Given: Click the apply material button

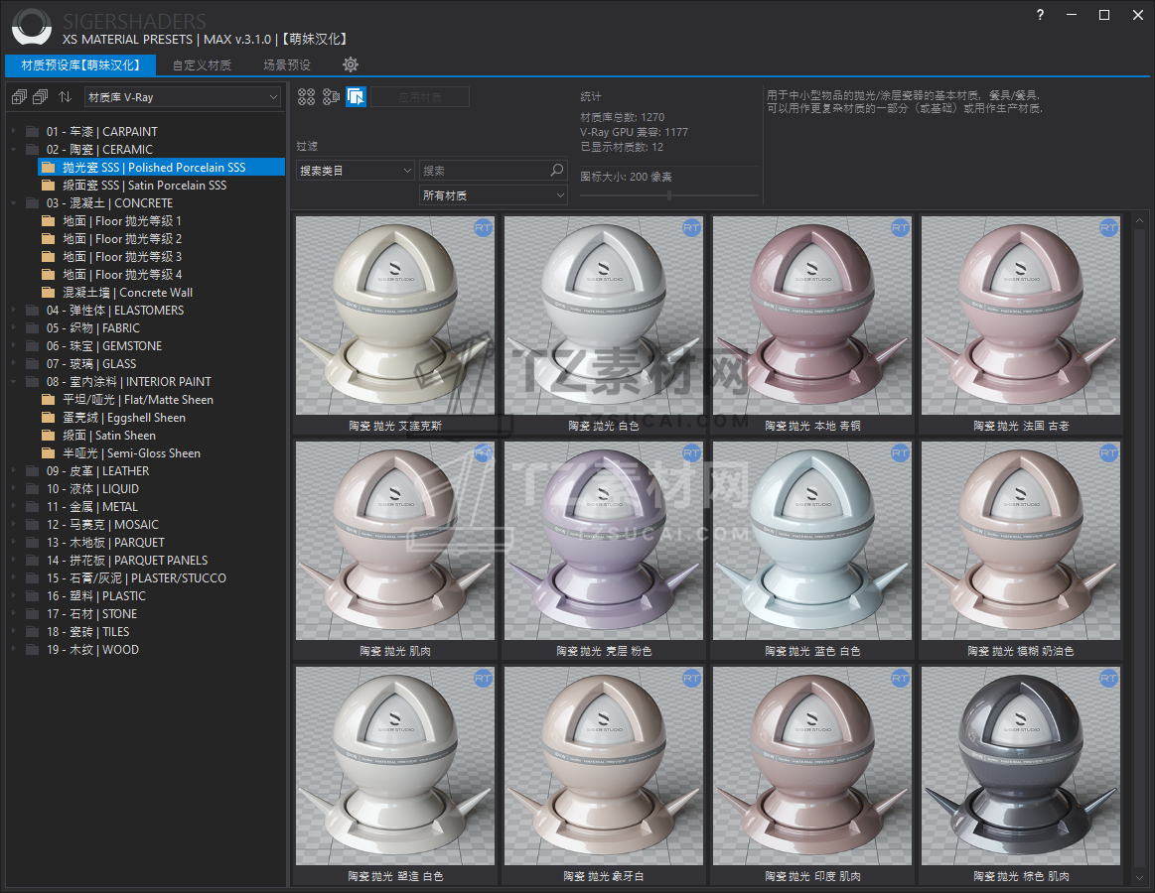Looking at the screenshot, I should (x=420, y=96).
